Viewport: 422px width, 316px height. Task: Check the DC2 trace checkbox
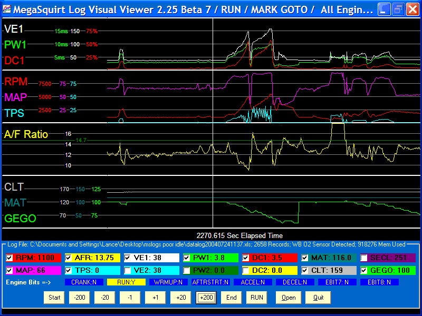(x=246, y=270)
